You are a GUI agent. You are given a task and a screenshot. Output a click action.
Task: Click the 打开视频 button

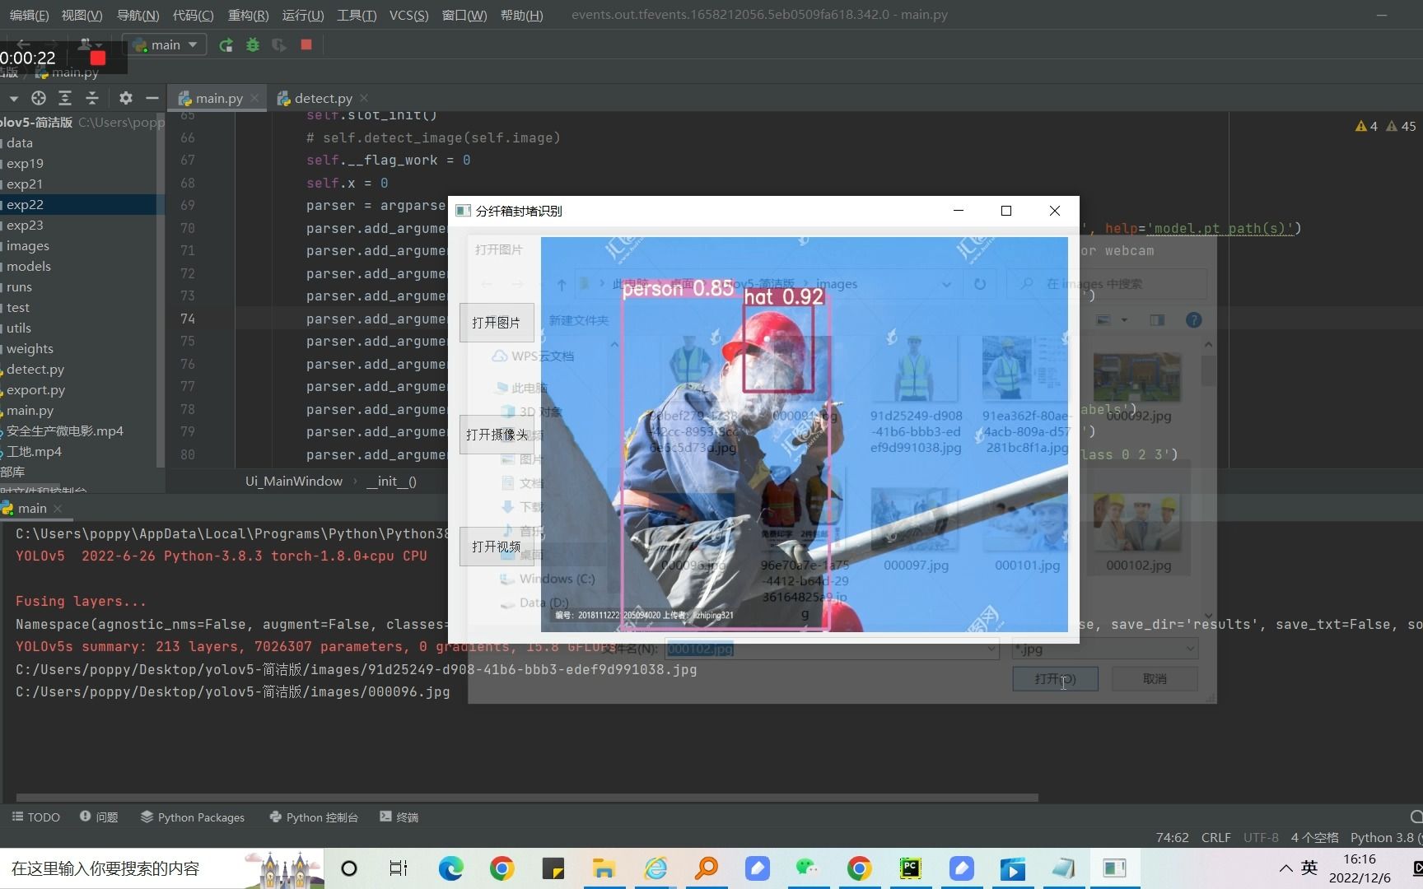(x=496, y=547)
